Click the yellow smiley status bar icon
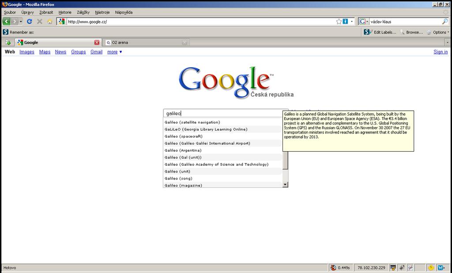Image resolution: width=452 pixels, height=273 pixels. click(431, 268)
